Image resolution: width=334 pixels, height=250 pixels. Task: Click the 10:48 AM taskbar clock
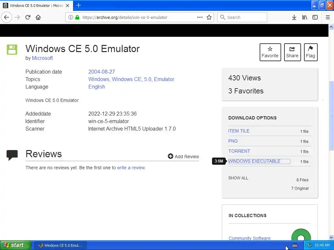pyautogui.click(x=322, y=245)
